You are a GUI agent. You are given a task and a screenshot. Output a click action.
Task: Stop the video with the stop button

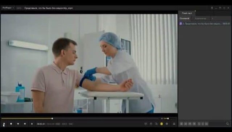pyautogui.click(x=11, y=124)
